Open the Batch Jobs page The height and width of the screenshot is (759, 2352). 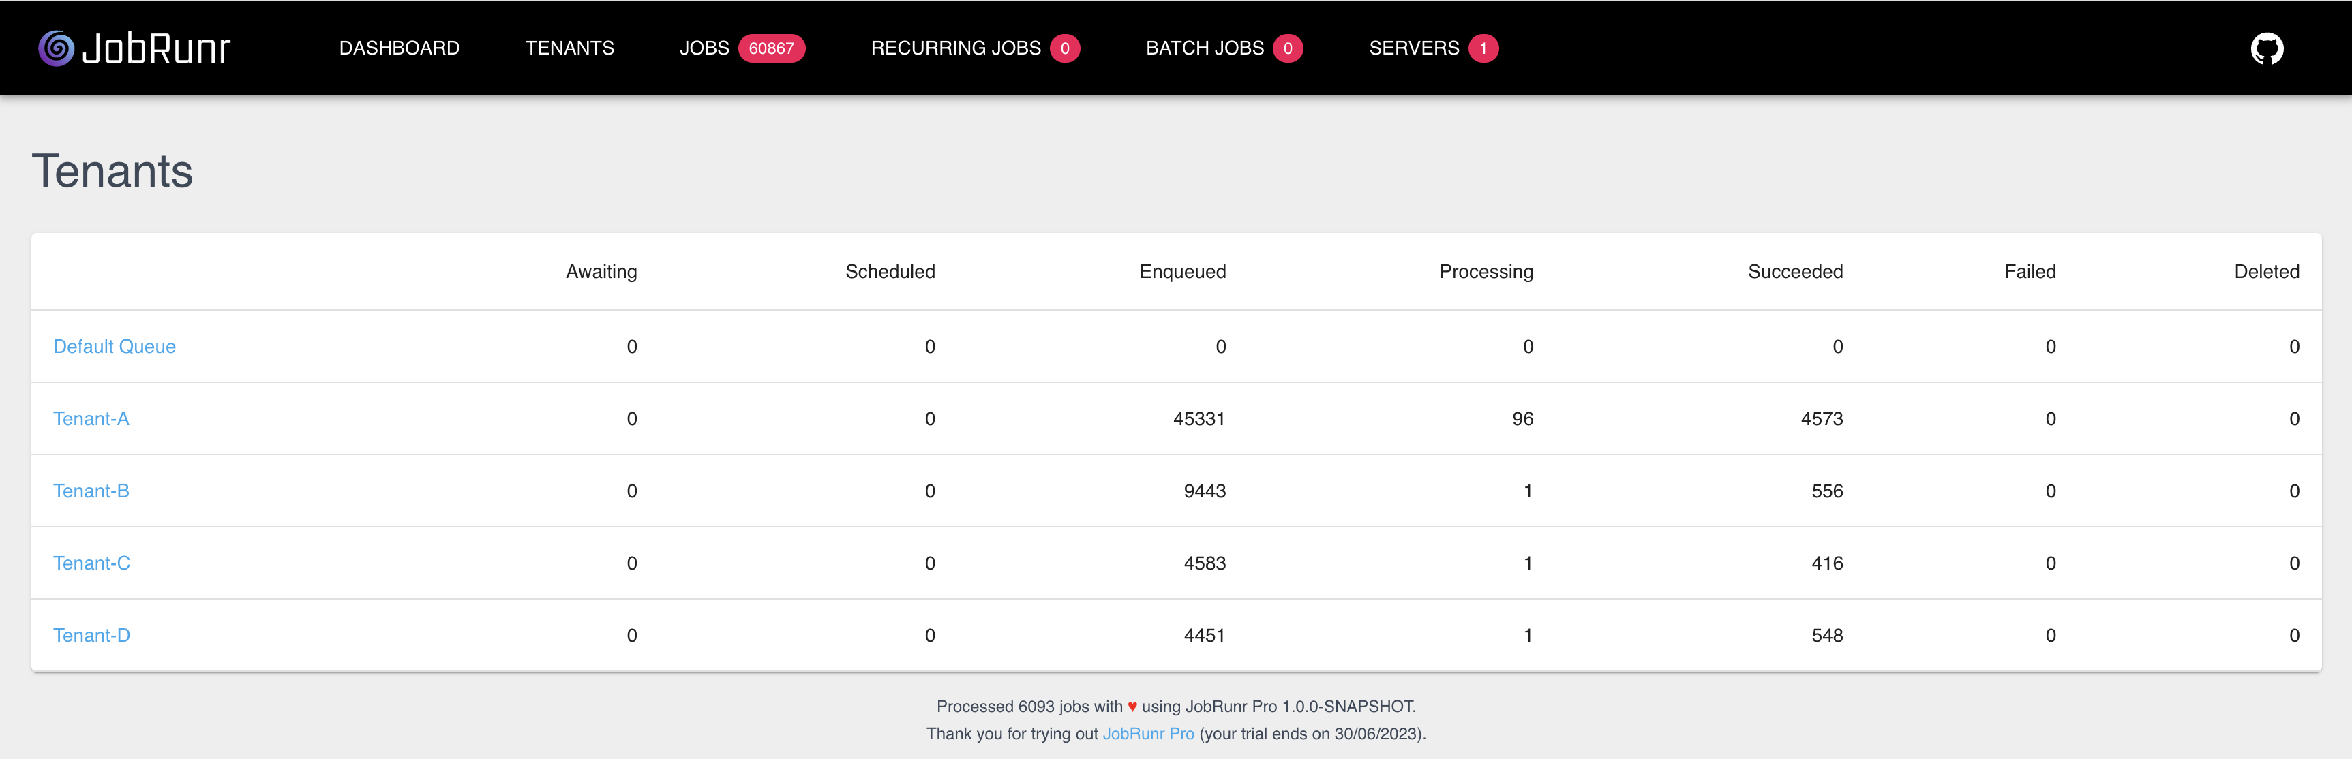(1205, 48)
